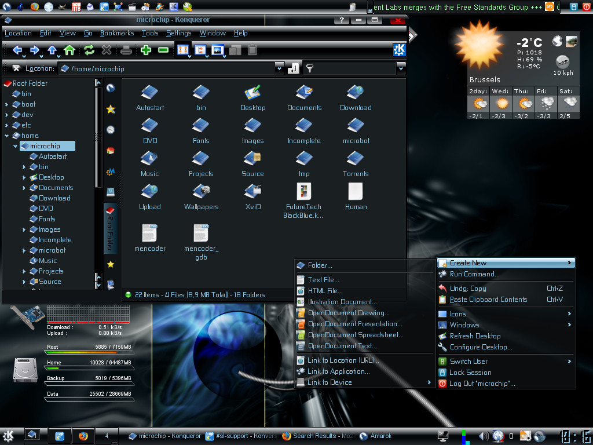Switch to Icon View toolbar button
The height and width of the screenshot is (445, 593).
click(x=183, y=50)
